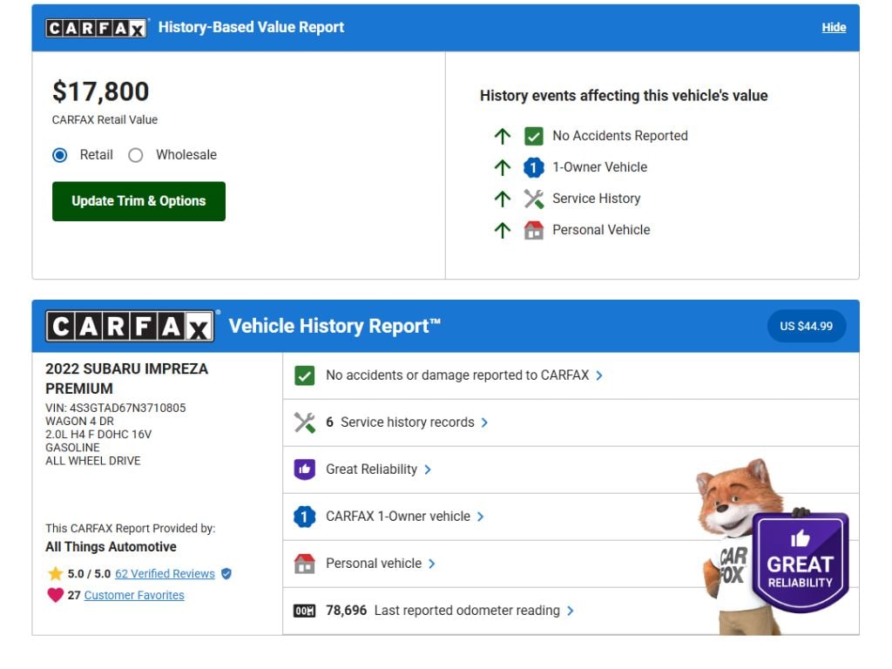This screenshot has height=669, width=892.
Task: Click the blue 1-Owner badge icon in report
Action: [x=304, y=517]
